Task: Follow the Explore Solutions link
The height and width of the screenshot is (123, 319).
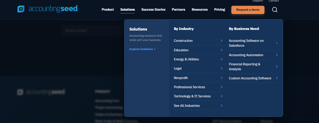Action: click(142, 49)
